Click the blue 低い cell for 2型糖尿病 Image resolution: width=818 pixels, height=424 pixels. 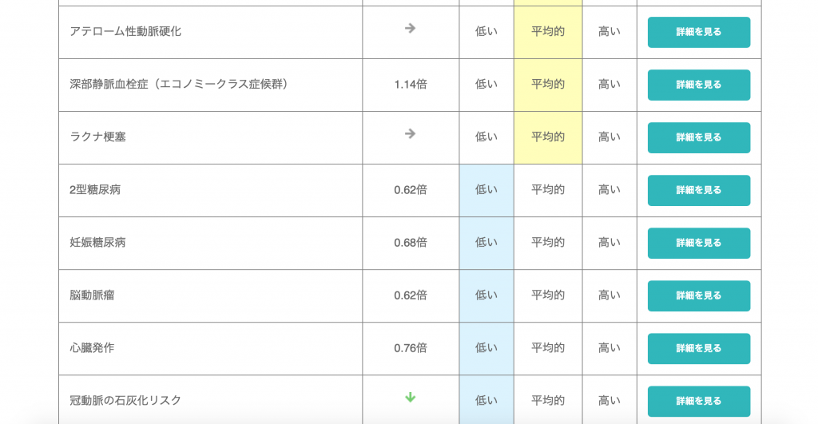pyautogui.click(x=486, y=190)
